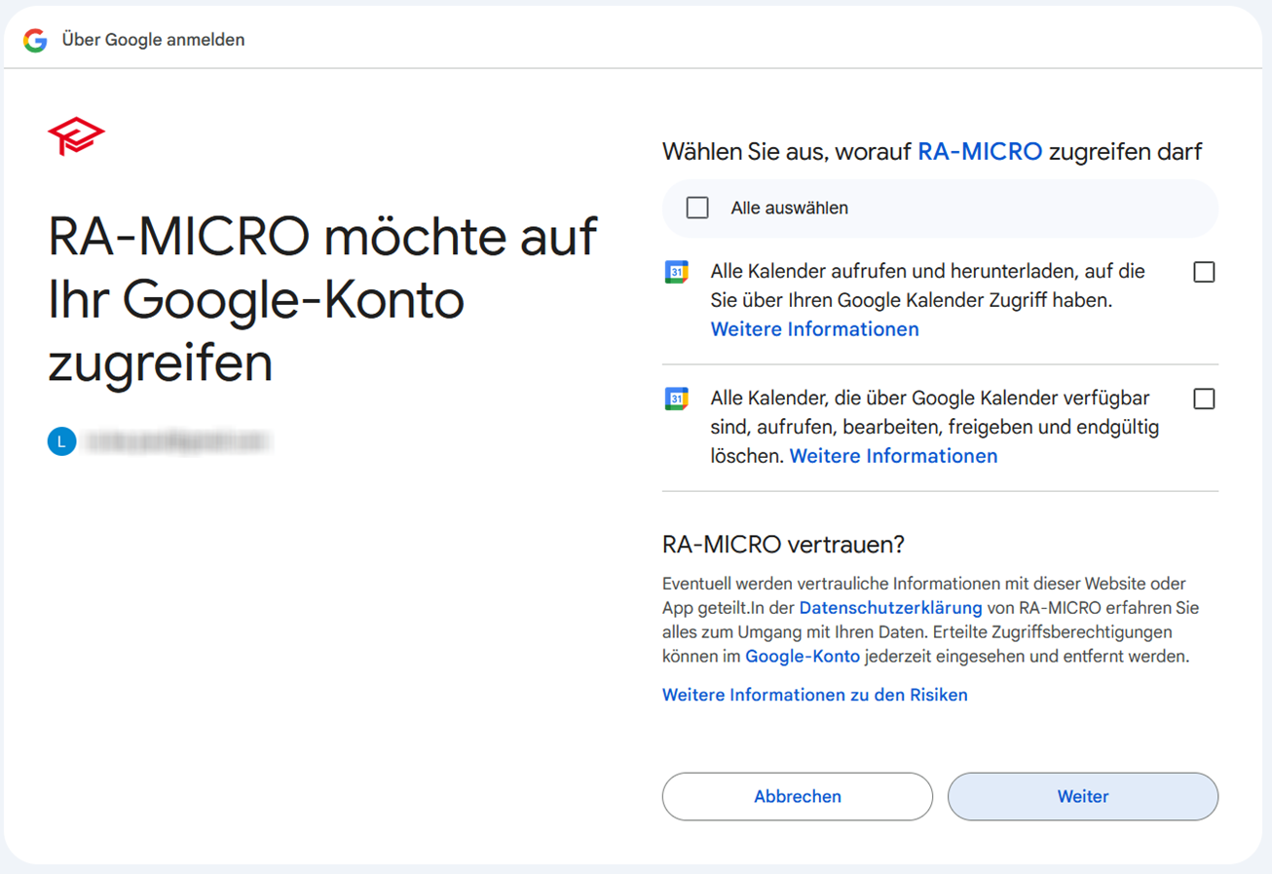Click calendar icon beside 'aufrufen und herunterladen' permission

coord(676,272)
